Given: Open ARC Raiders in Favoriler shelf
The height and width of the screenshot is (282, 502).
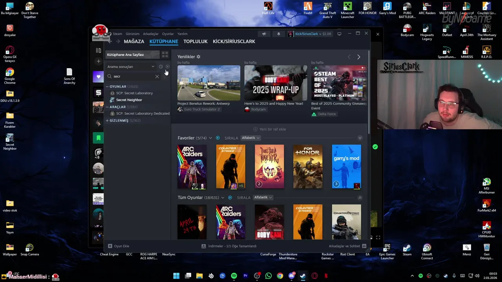Looking at the screenshot, I should tap(192, 167).
